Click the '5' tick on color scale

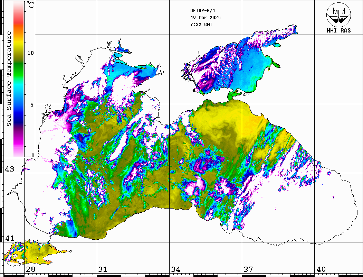(32, 105)
